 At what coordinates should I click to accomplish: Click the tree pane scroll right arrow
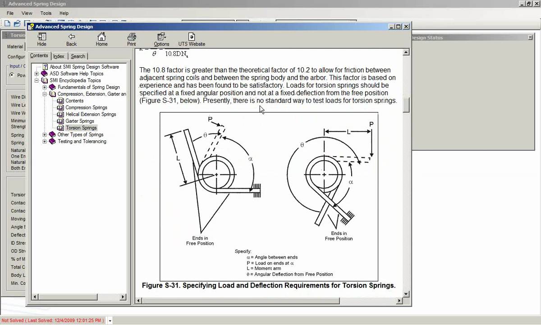coord(123,297)
